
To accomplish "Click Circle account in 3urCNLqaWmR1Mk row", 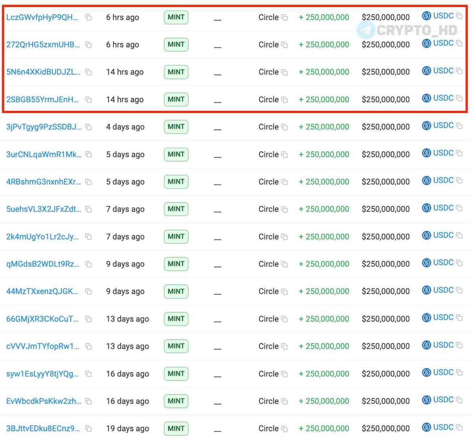I will coord(268,155).
